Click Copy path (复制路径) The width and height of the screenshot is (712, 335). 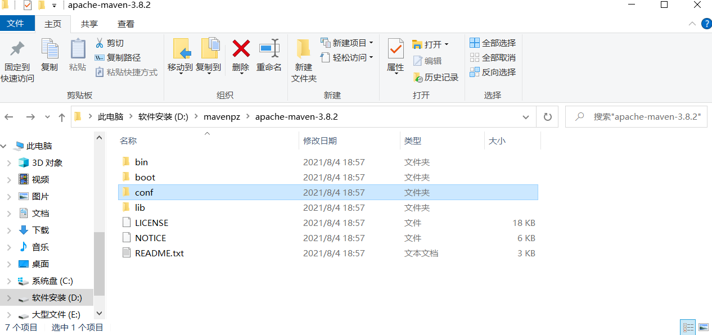(118, 57)
